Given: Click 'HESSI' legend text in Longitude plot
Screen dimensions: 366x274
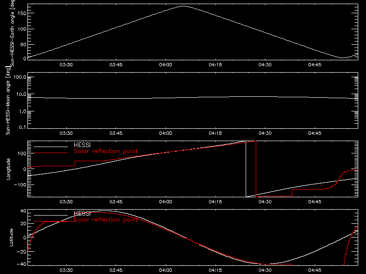Looking at the screenshot, I should (x=82, y=145).
